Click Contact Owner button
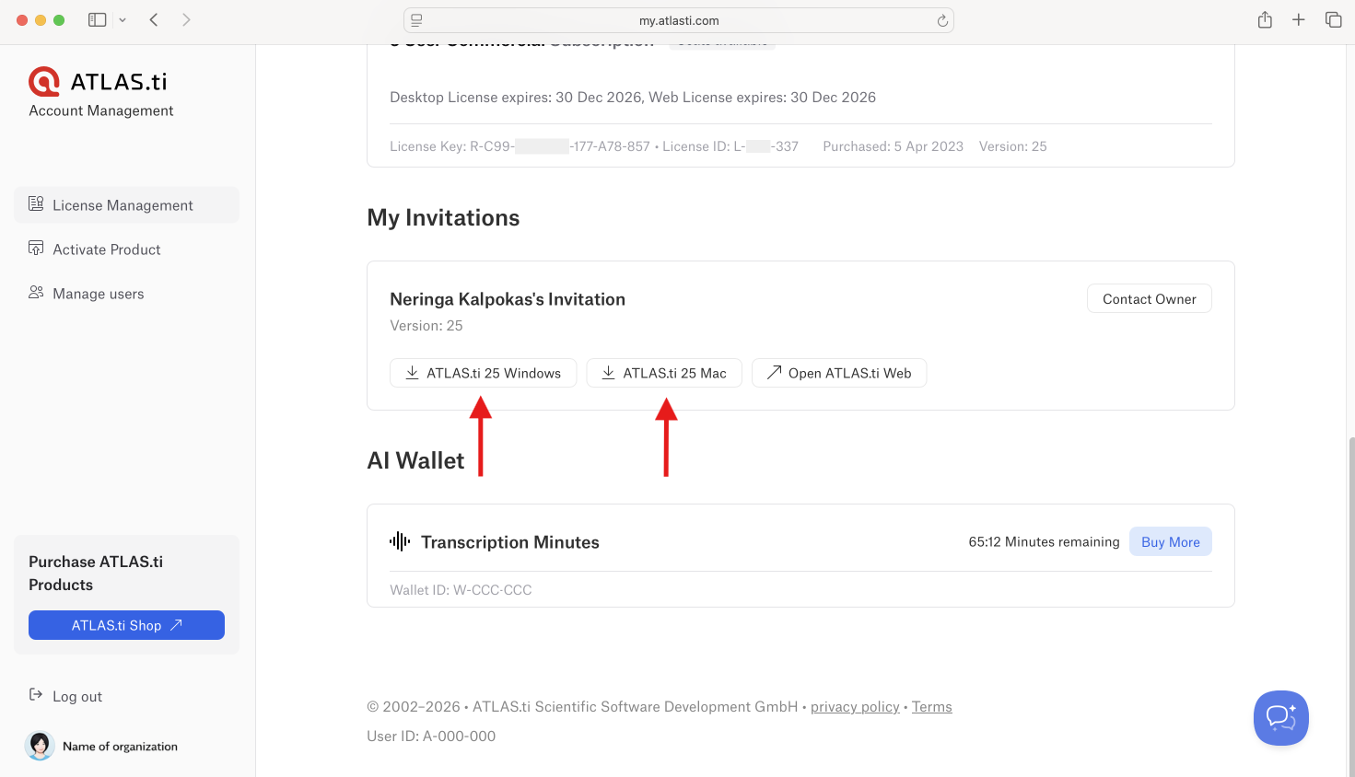This screenshot has height=777, width=1355. [x=1150, y=298]
